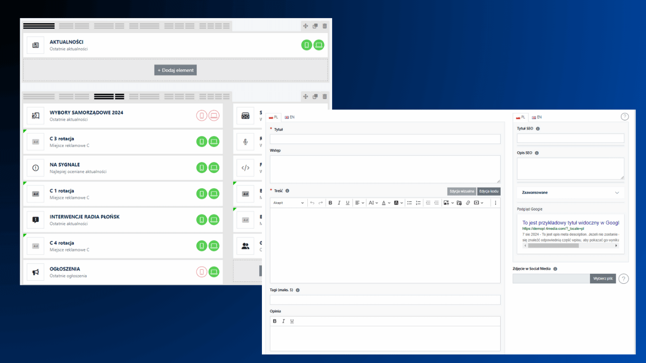
Task: Open the background color picker in Treść toolbar
Action: 398,203
